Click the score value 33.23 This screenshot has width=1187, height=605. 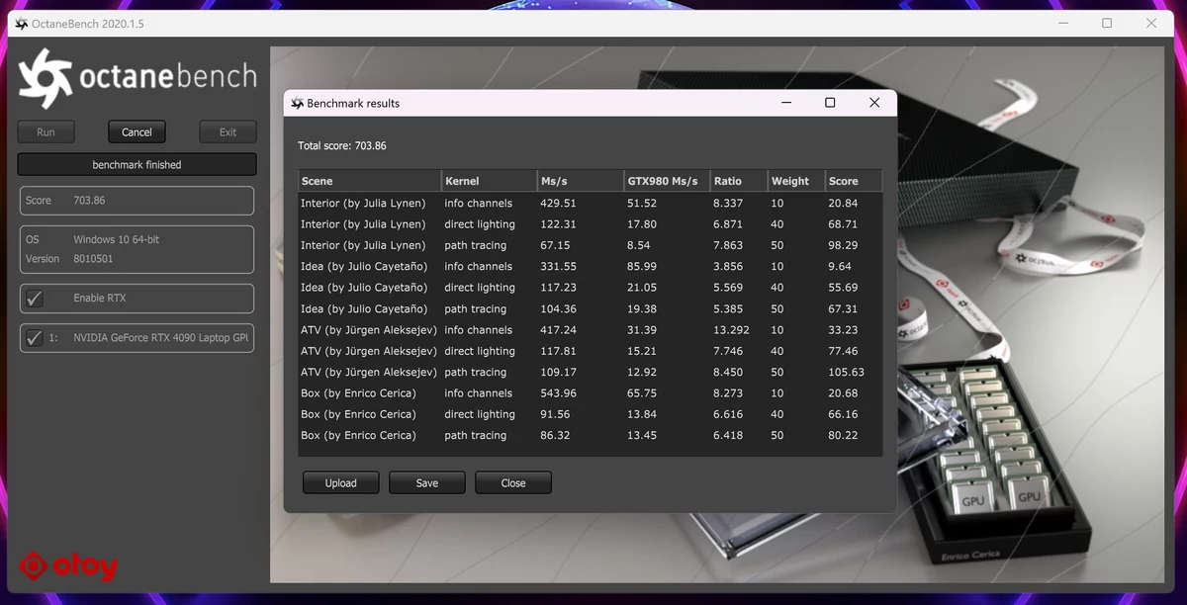[844, 330]
